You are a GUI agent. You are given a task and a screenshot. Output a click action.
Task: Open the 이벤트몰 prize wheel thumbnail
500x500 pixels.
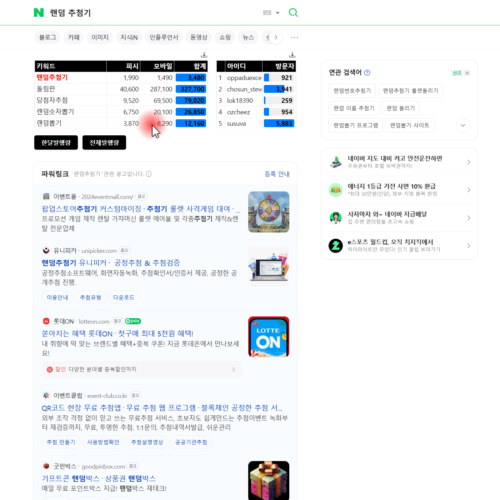click(x=269, y=212)
